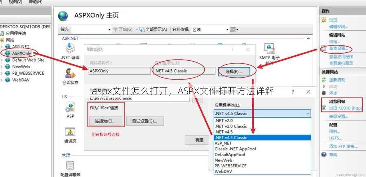
Task: Expand the NewWeb tree node arrow
Action: coord(2,66)
